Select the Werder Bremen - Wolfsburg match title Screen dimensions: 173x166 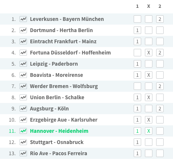[x=64, y=86]
